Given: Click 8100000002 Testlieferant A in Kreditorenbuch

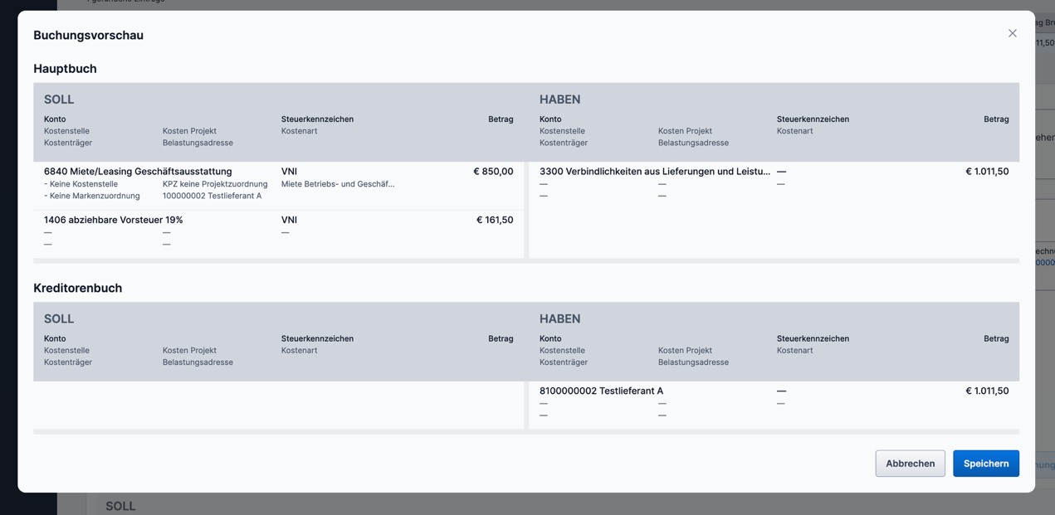Looking at the screenshot, I should [601, 391].
